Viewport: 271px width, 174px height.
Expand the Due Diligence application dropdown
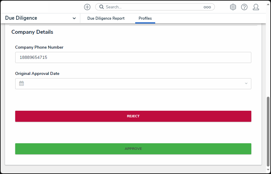point(74,18)
